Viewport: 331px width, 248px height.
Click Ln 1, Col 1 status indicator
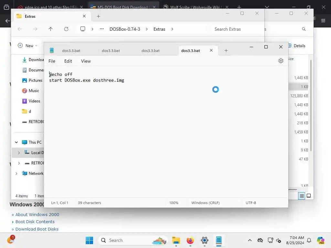(59, 203)
